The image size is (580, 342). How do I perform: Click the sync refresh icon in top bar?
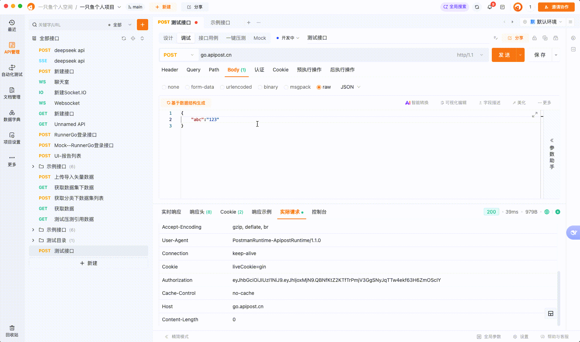pos(477,7)
